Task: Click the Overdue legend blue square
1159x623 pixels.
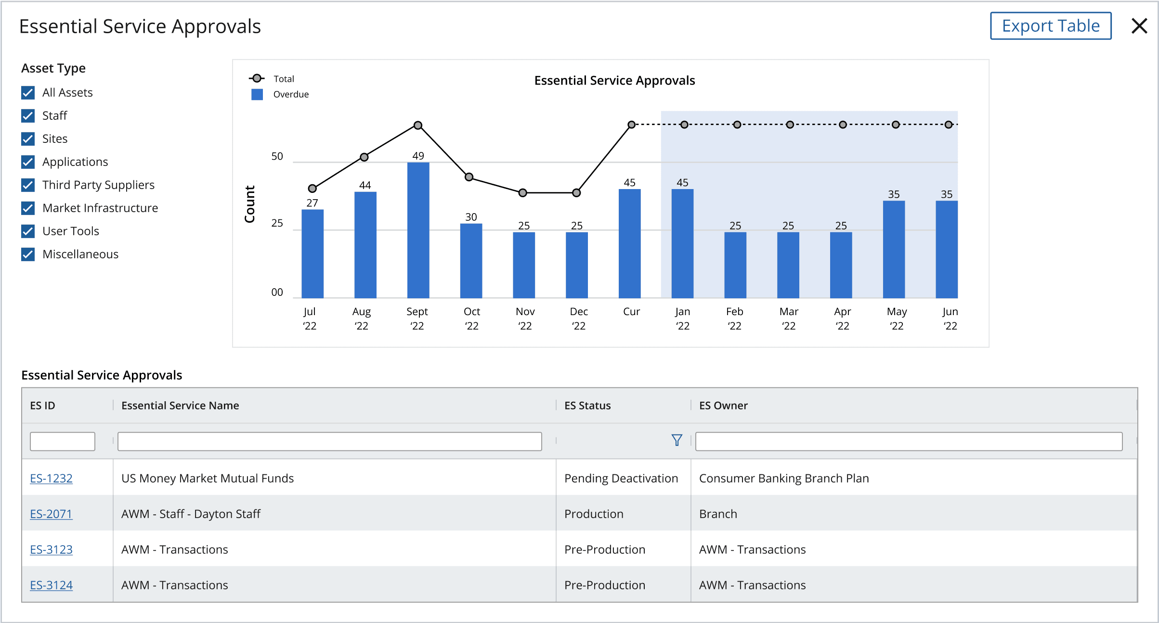Action: tap(257, 94)
